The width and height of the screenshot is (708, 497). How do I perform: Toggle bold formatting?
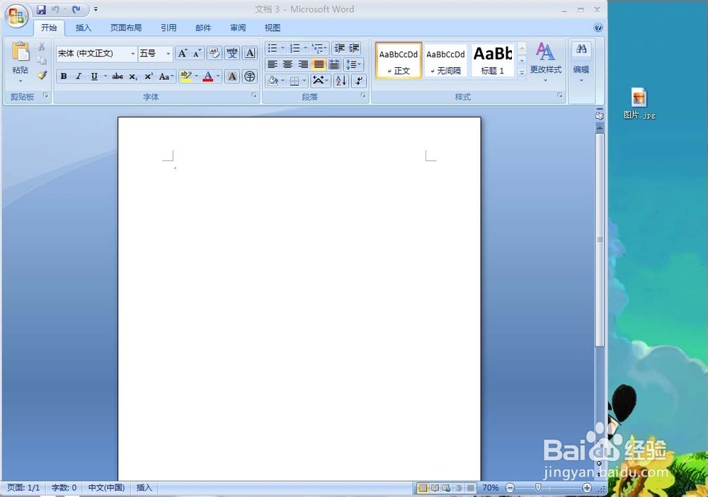pos(64,76)
